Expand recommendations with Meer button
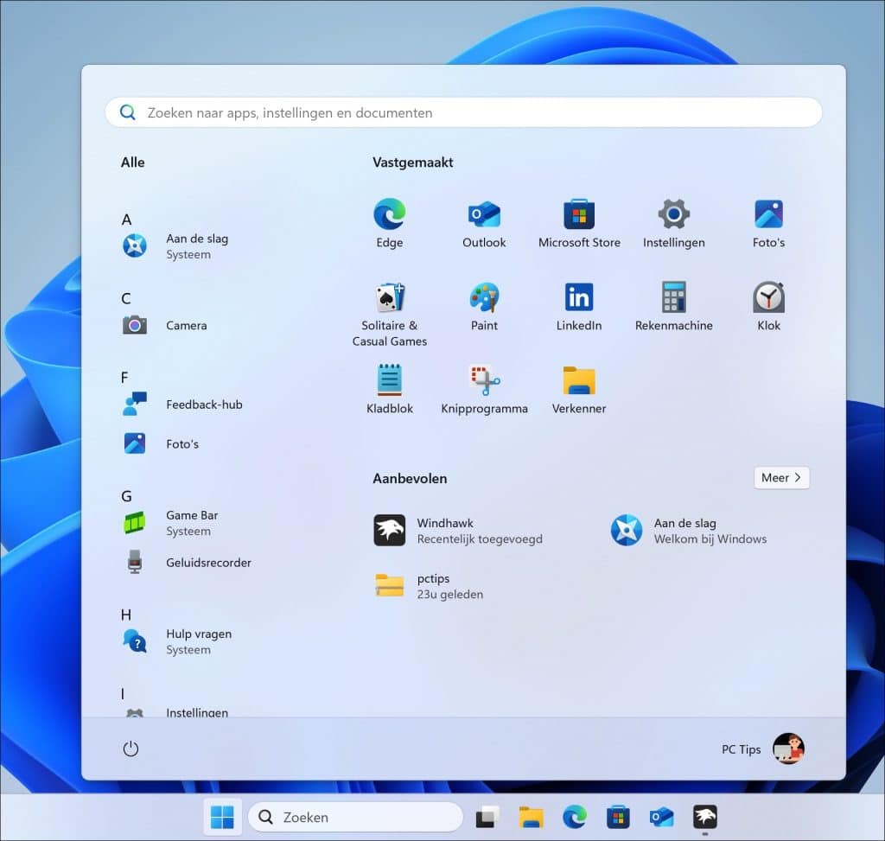 (781, 478)
